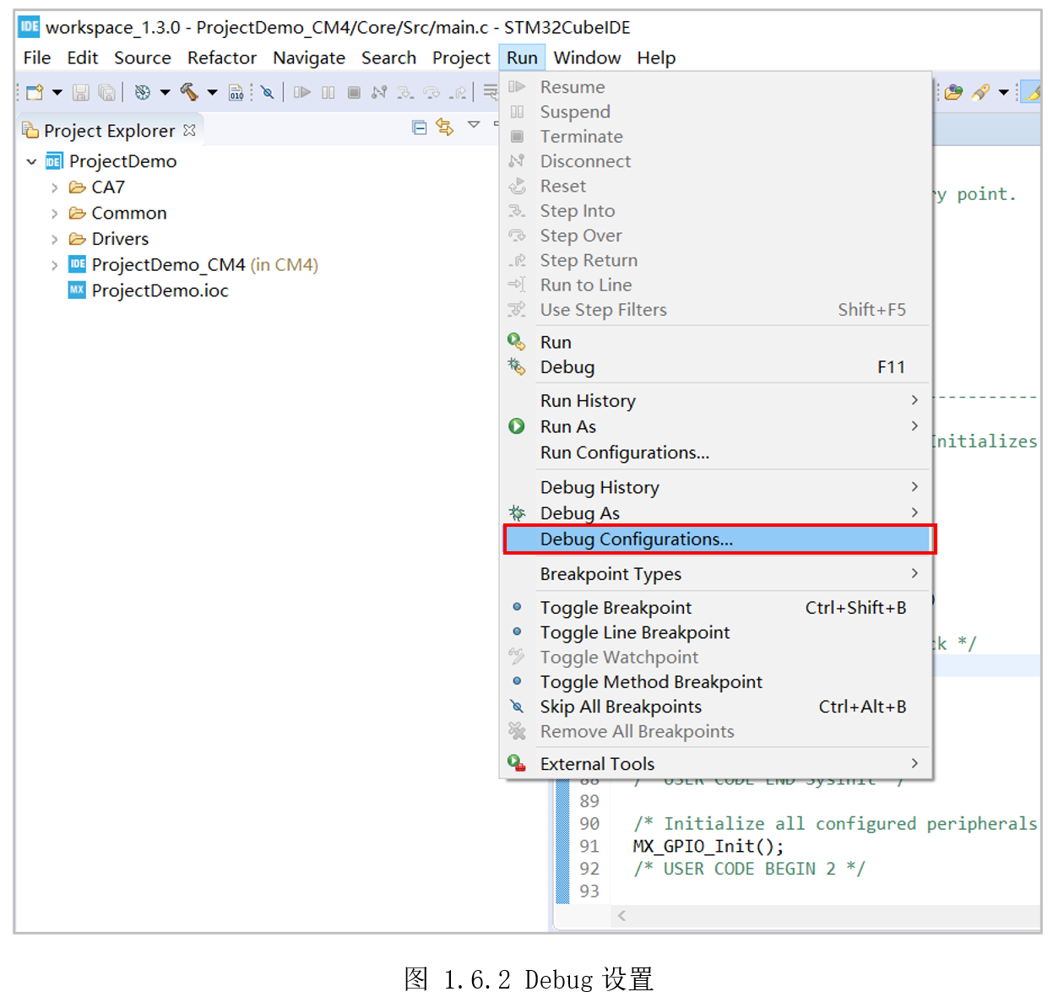Click the build configuration gear icon
The height and width of the screenshot is (997, 1053).
tap(143, 92)
